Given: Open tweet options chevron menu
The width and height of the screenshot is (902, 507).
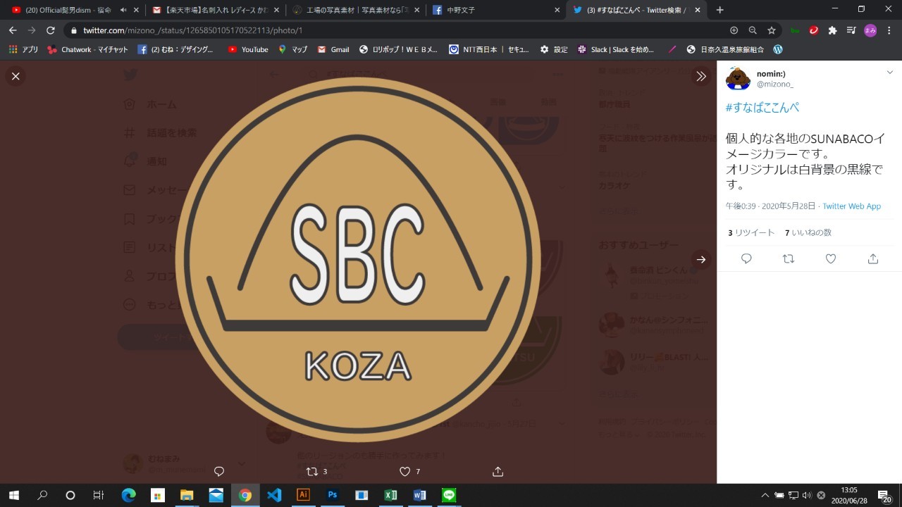Looking at the screenshot, I should click(x=889, y=73).
